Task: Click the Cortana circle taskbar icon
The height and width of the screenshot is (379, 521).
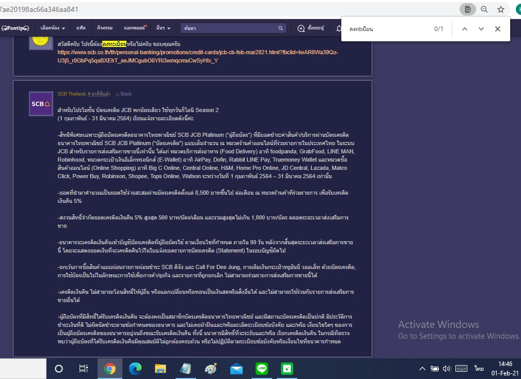Action: click(59, 369)
